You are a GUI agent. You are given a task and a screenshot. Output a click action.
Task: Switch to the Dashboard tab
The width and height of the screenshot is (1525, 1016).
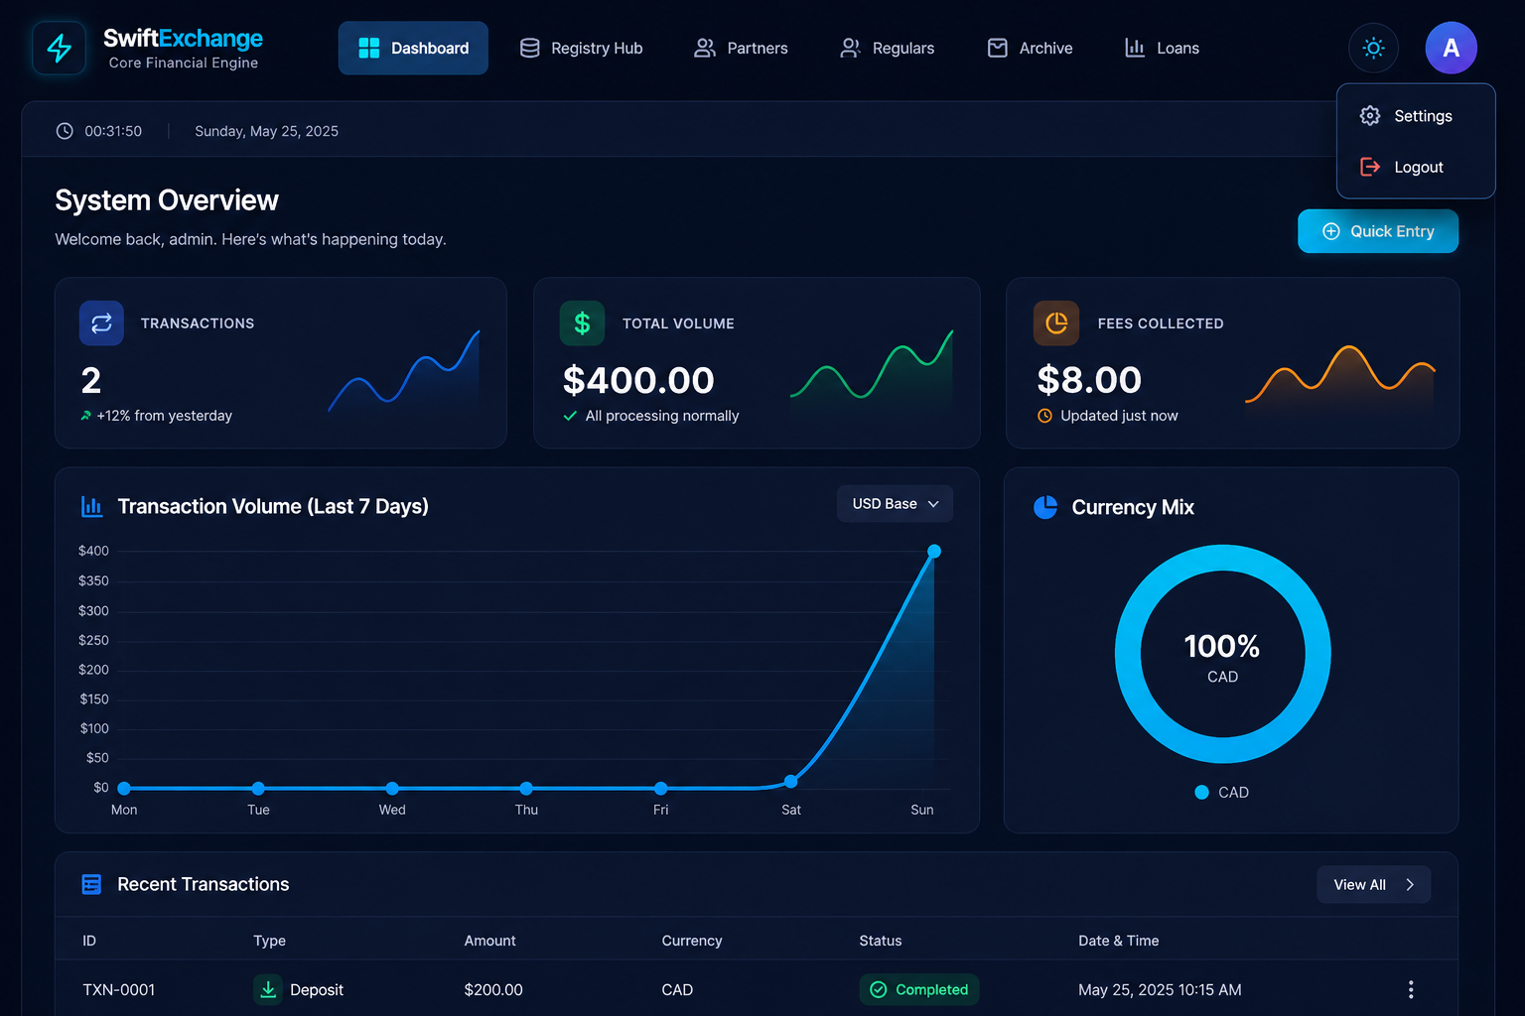coord(413,48)
